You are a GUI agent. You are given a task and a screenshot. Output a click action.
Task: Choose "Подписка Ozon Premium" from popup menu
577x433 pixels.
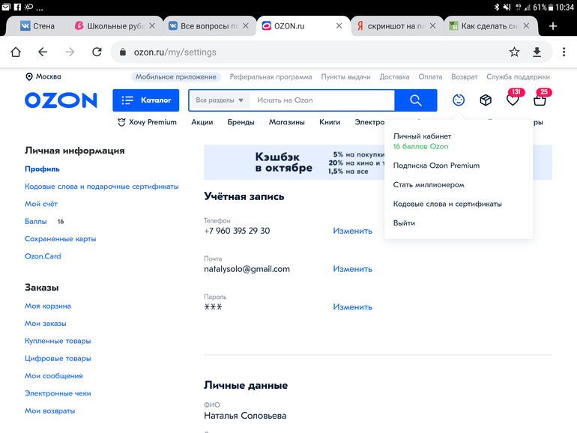pos(436,166)
